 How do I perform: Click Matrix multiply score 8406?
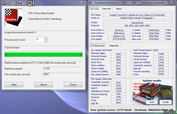pos(118,69)
